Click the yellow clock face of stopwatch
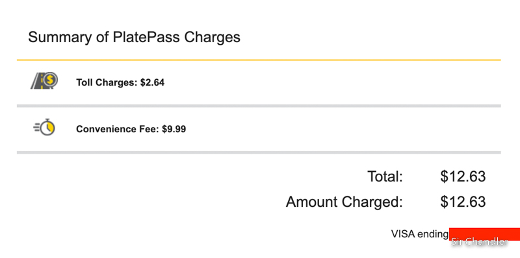 coord(48,128)
